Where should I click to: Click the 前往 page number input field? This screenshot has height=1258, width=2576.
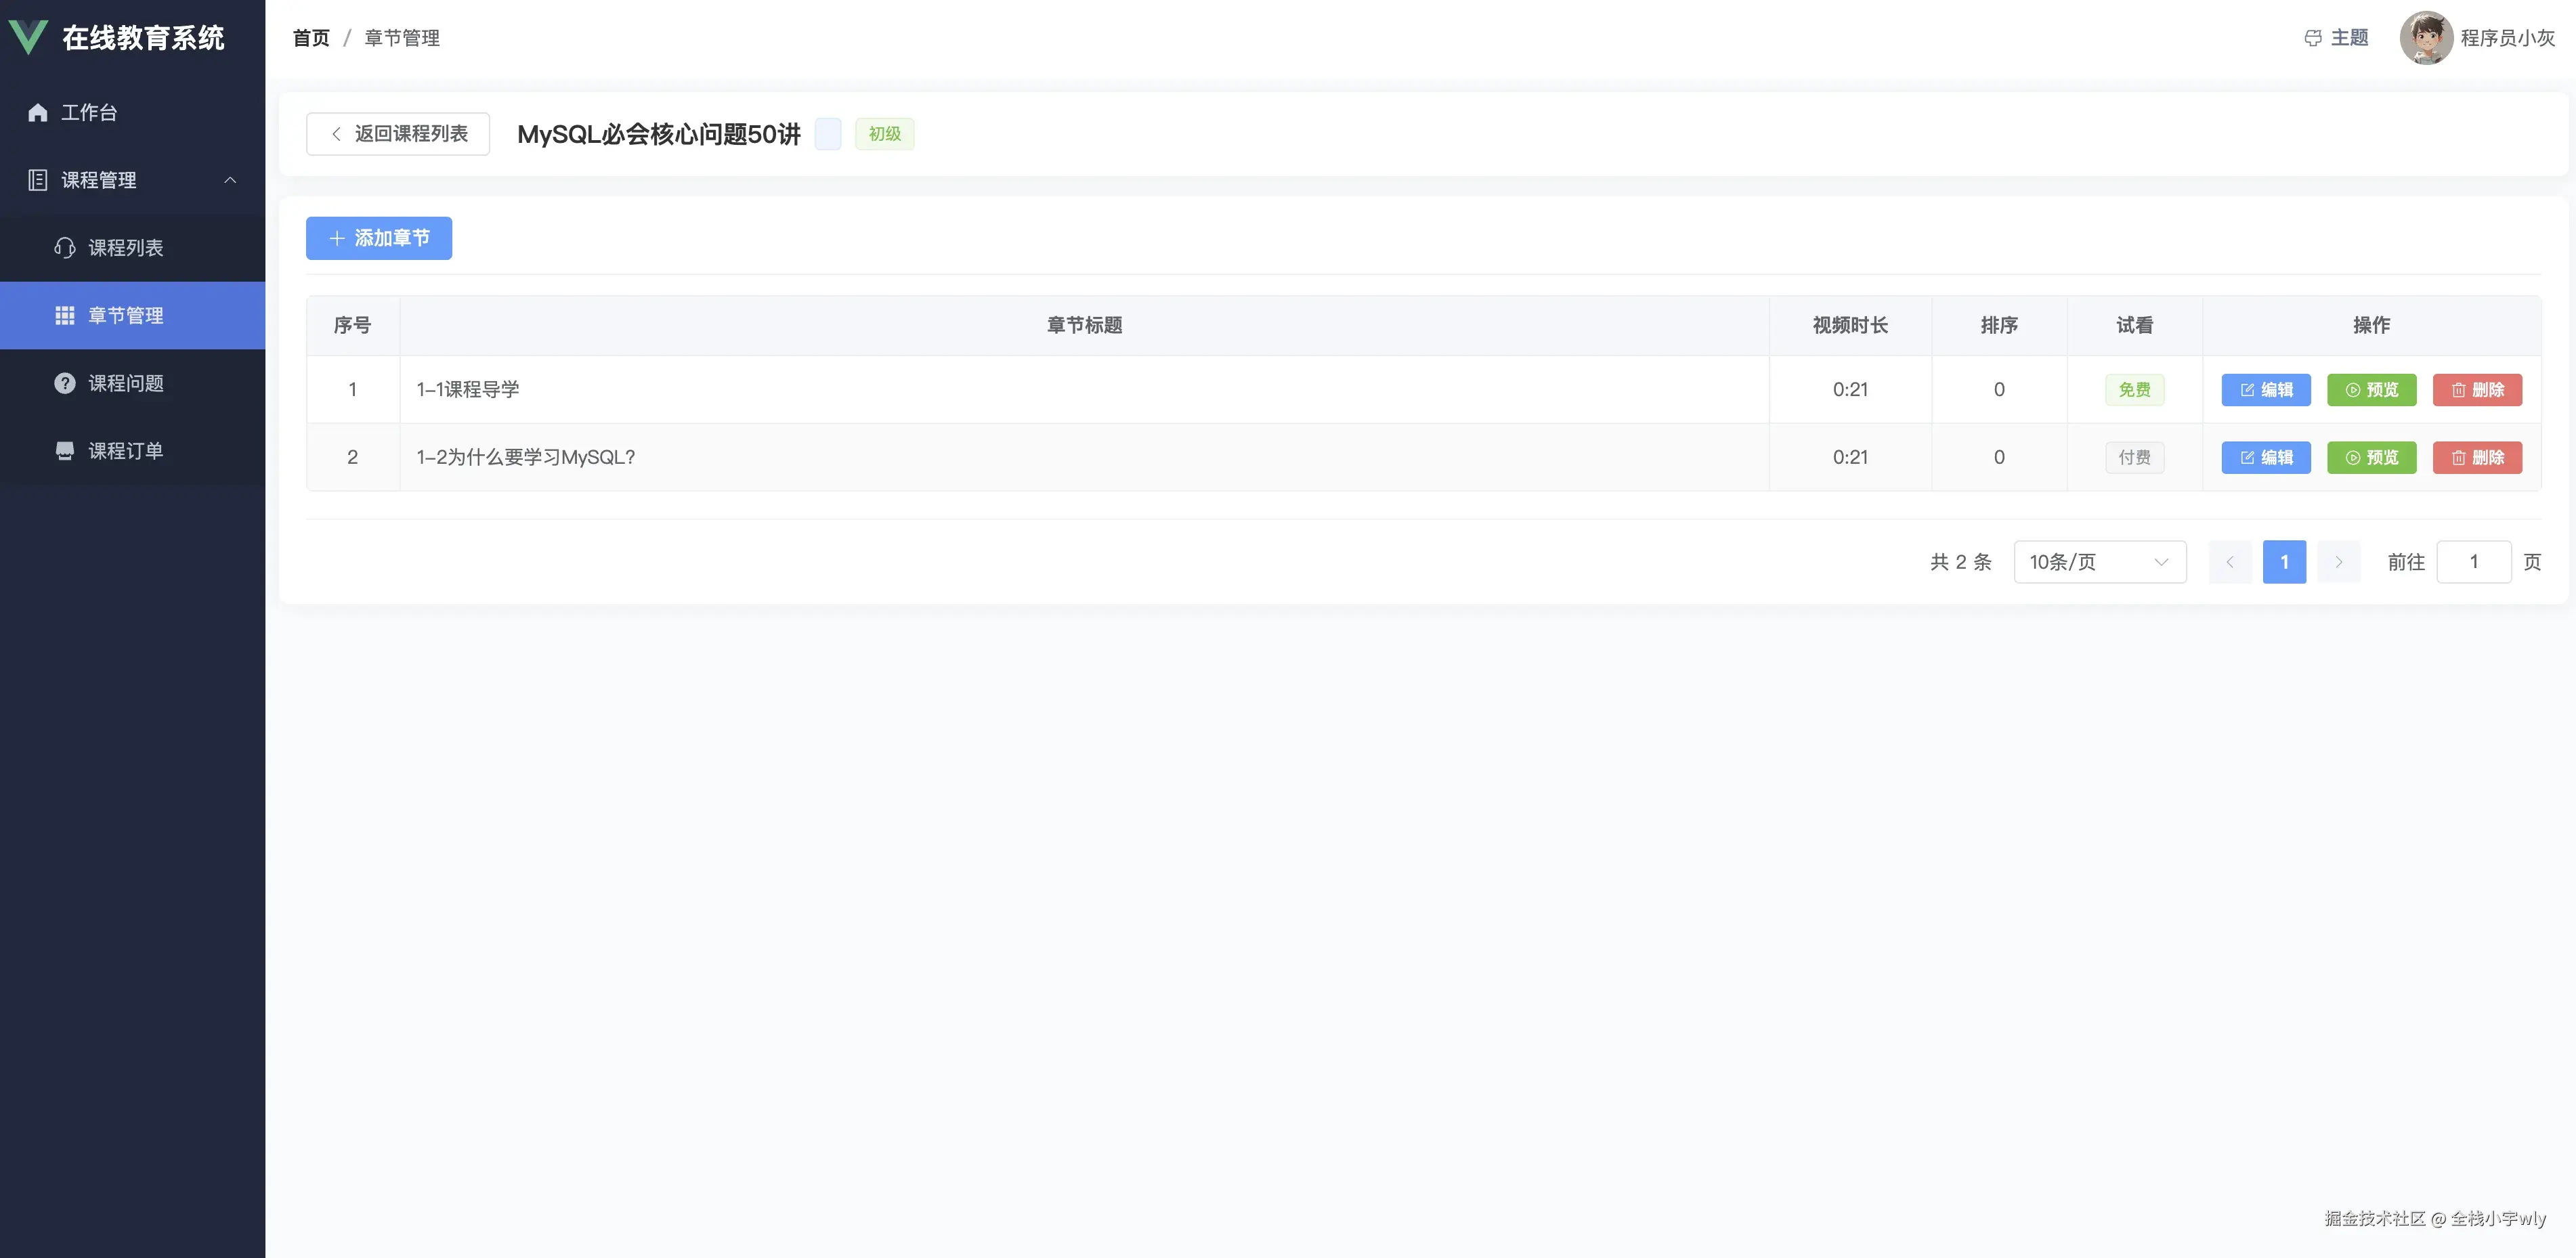point(2473,562)
